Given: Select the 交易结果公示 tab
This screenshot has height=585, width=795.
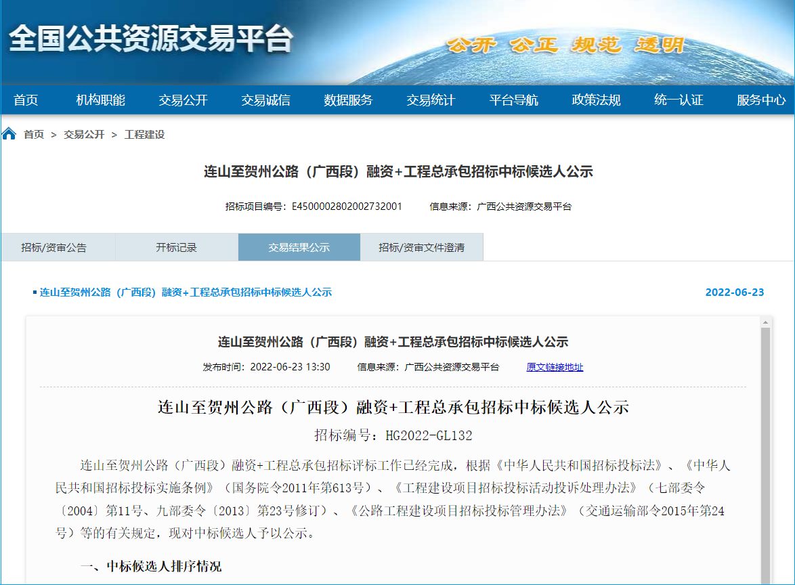Looking at the screenshot, I should pyautogui.click(x=299, y=248).
